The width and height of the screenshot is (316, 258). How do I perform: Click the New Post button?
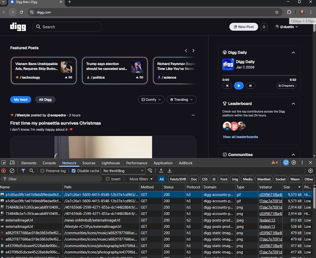click(243, 27)
